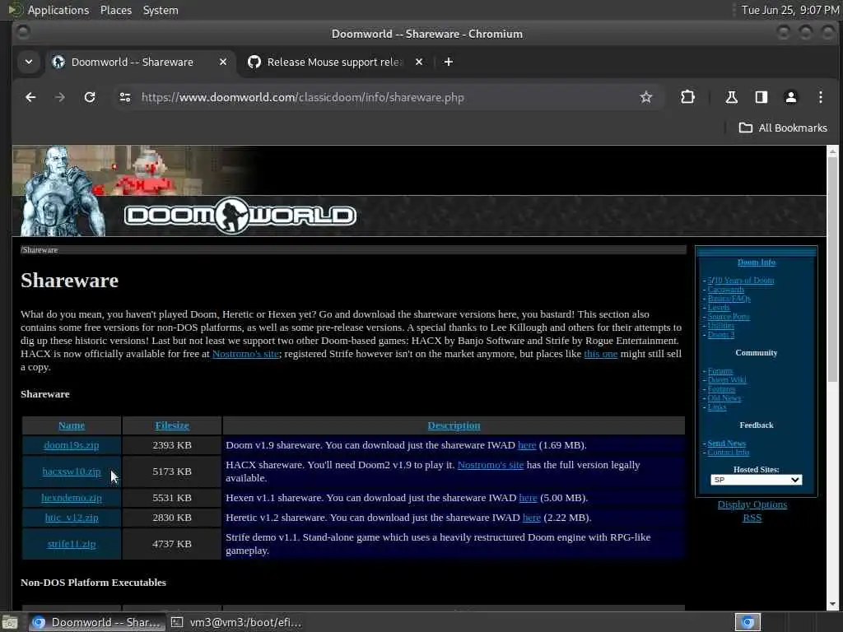
Task: Open Links sidebar link
Action: (x=717, y=407)
